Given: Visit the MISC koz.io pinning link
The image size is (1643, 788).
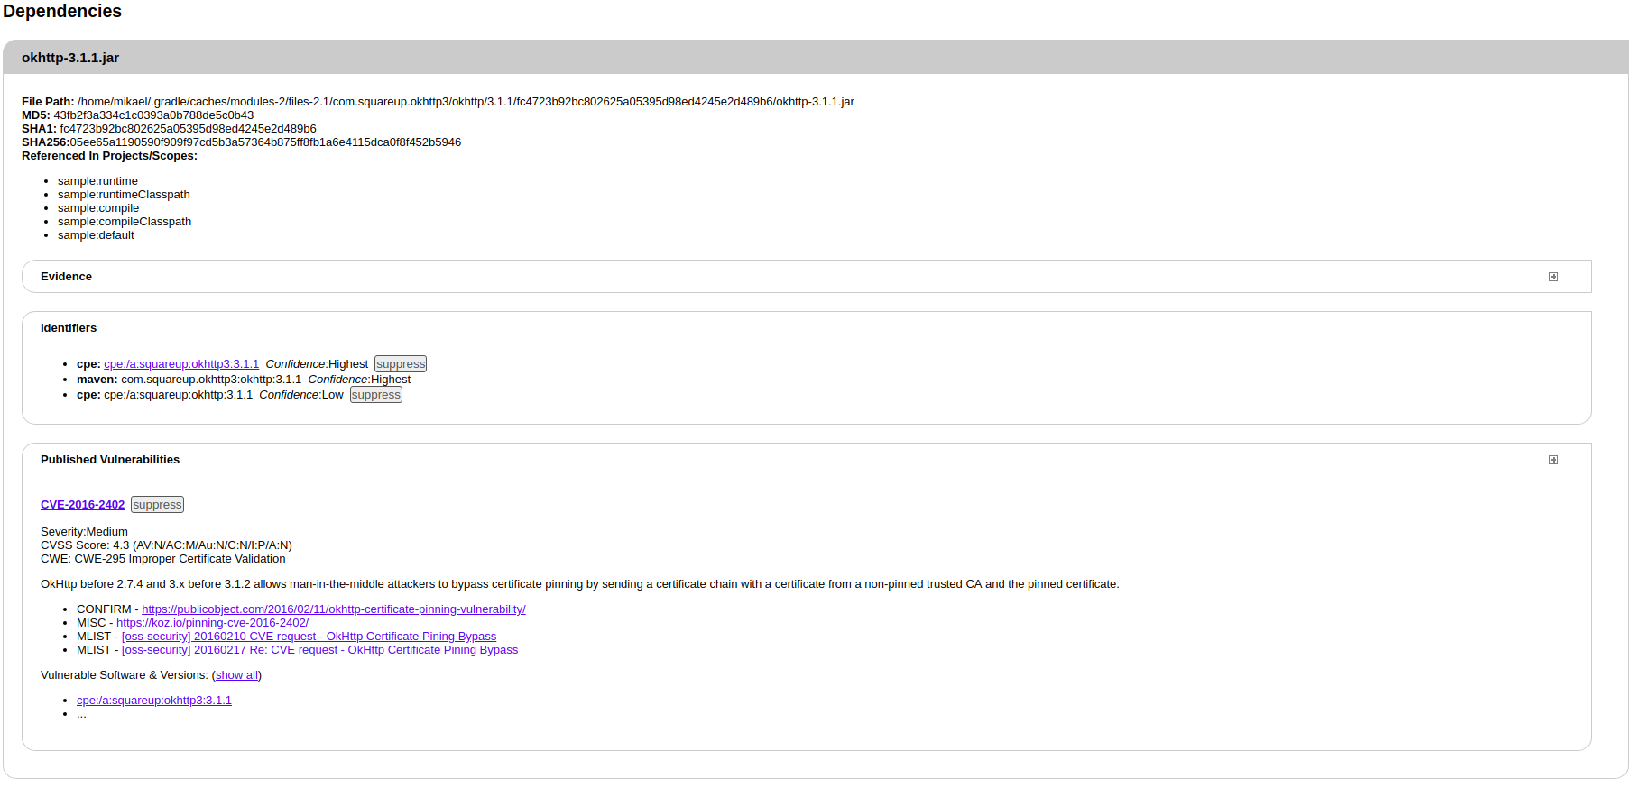Looking at the screenshot, I should 212,623.
